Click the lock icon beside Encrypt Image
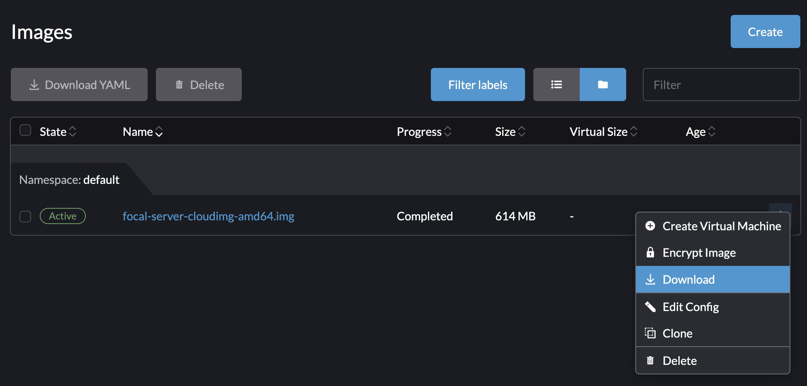 (x=650, y=253)
